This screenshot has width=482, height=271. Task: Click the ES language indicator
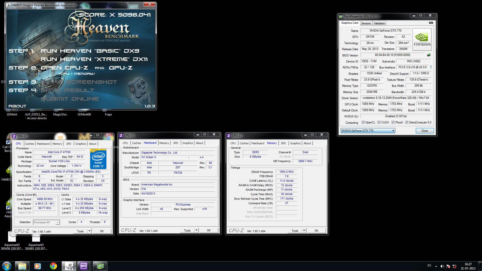point(429,265)
